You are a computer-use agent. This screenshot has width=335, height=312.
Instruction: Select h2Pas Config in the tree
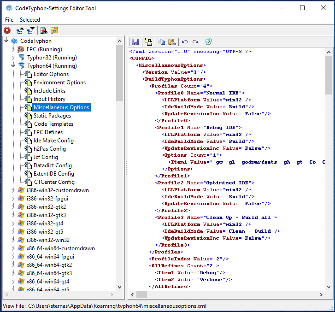[50, 149]
